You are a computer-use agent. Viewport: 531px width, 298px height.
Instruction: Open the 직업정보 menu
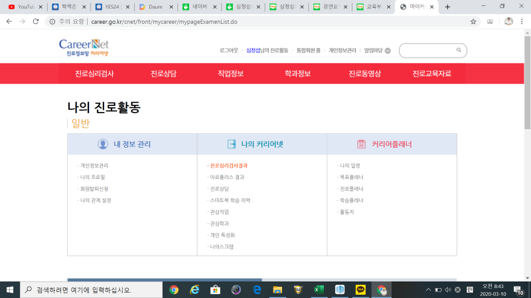(230, 74)
